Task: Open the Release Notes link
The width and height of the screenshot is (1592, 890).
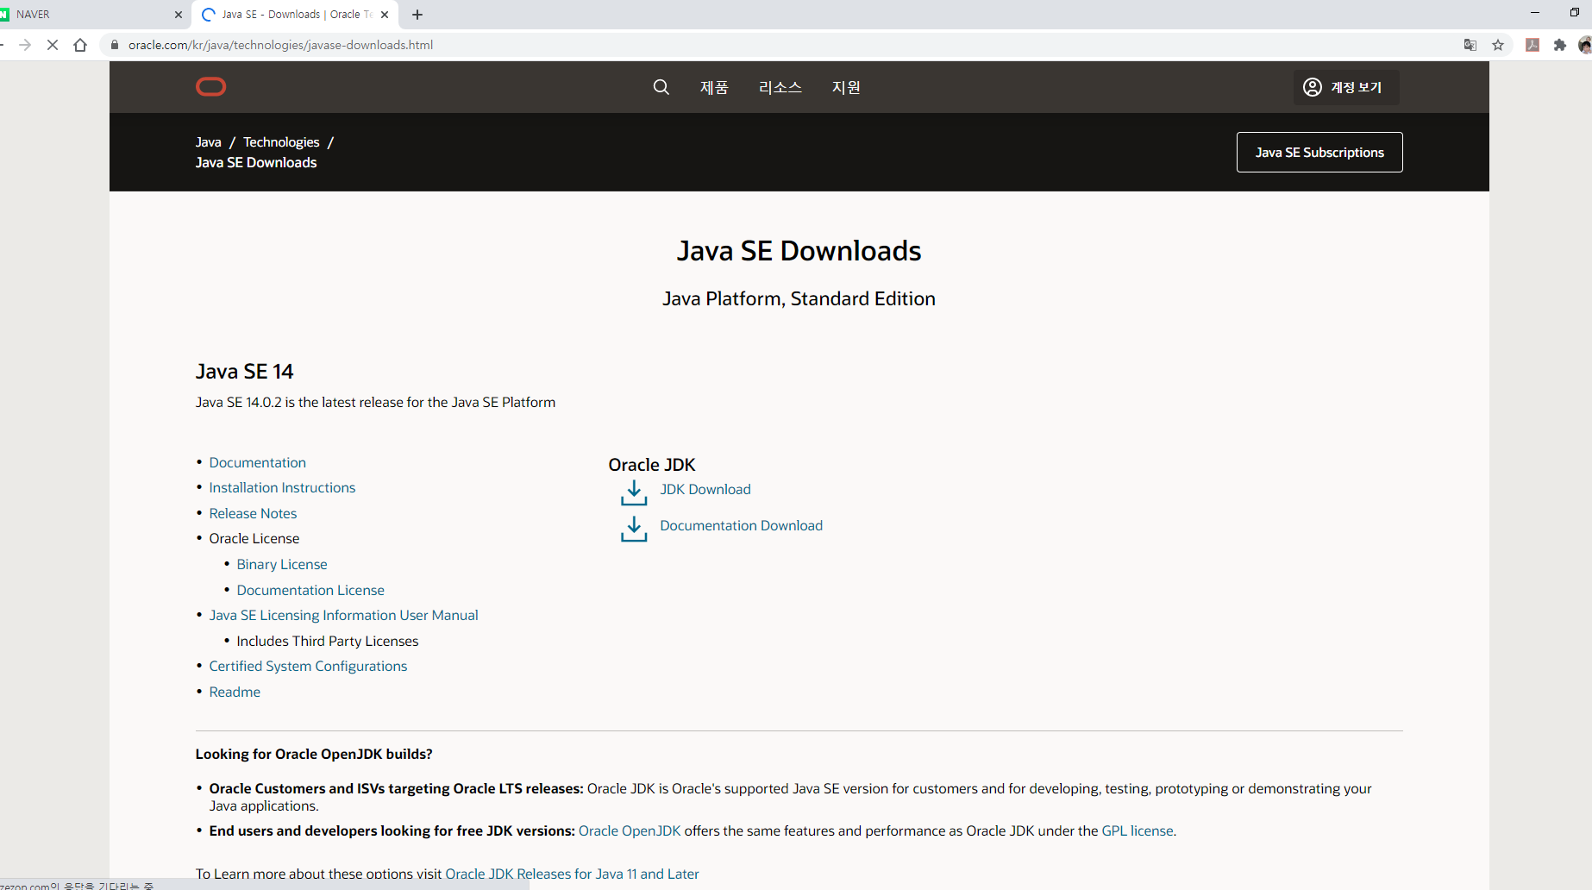Action: pyautogui.click(x=253, y=514)
